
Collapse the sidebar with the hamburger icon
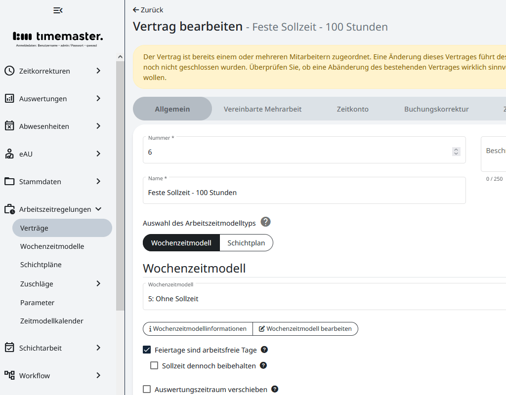(57, 10)
